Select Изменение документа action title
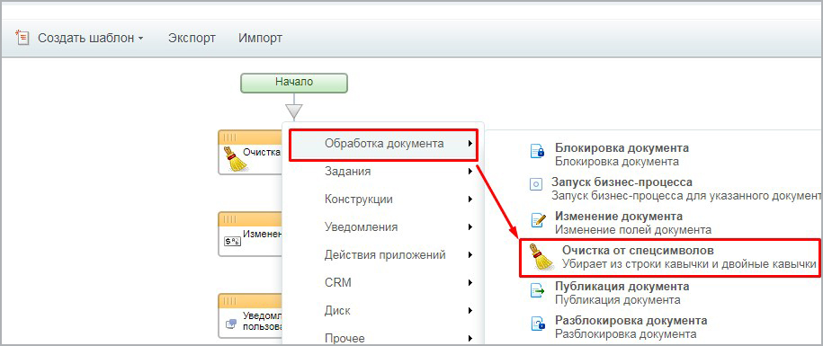 pos(619,217)
